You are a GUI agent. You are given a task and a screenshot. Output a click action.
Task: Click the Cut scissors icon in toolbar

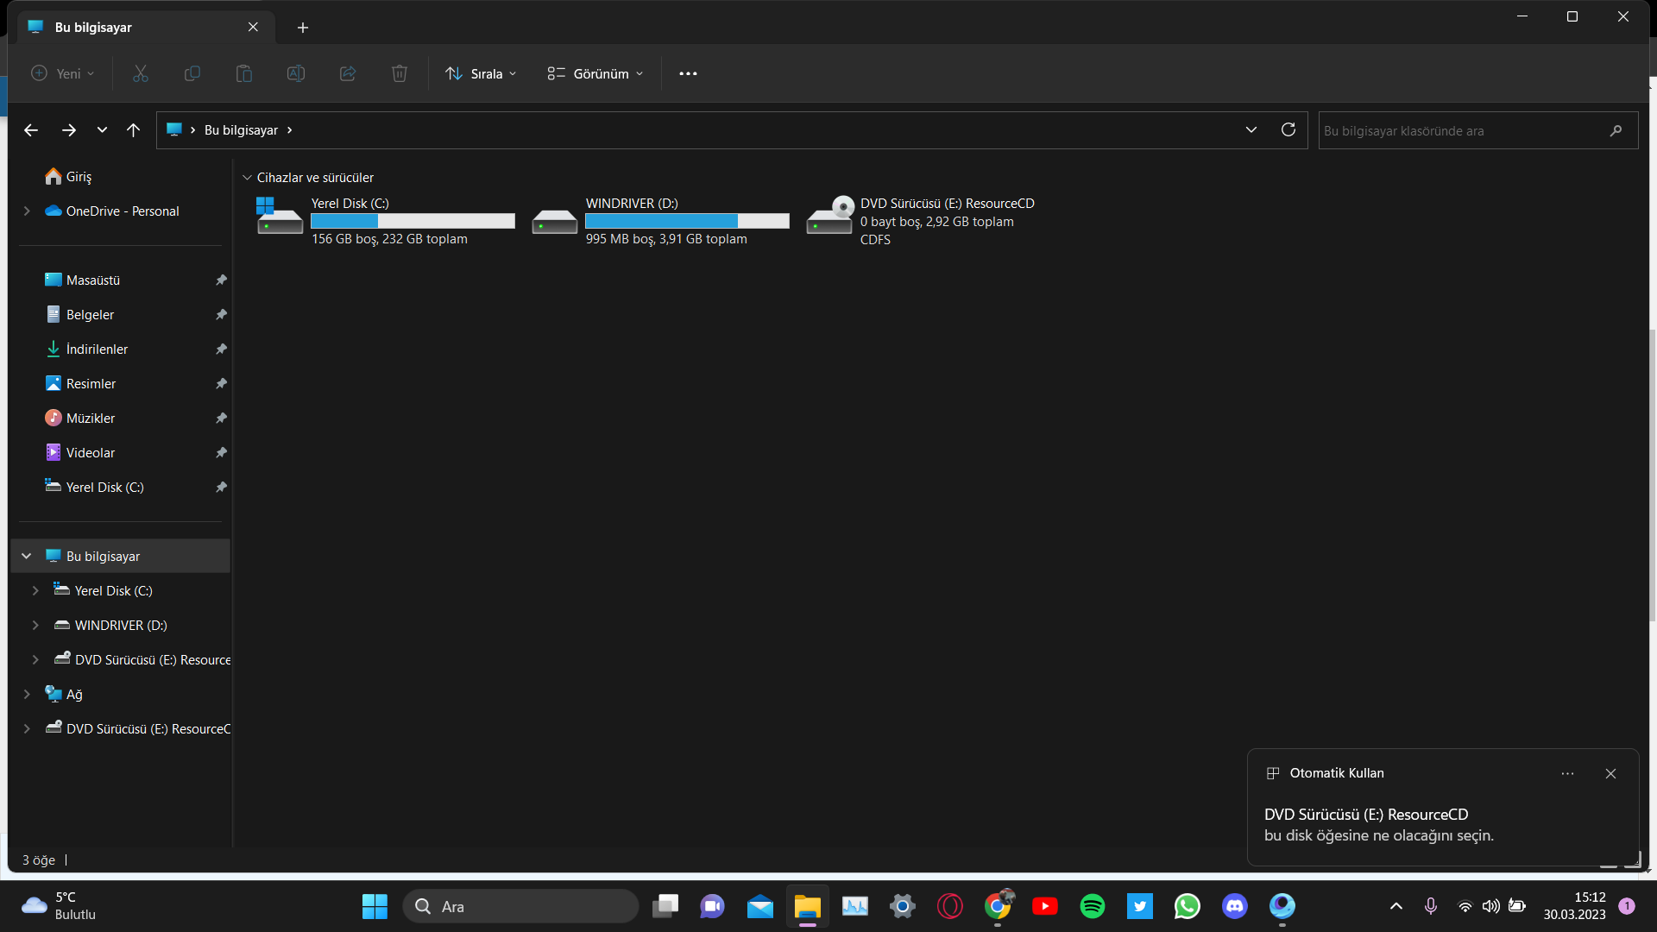(x=141, y=73)
